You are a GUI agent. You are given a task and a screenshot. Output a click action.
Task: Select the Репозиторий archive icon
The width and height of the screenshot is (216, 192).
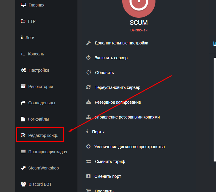pyautogui.click(x=23, y=87)
